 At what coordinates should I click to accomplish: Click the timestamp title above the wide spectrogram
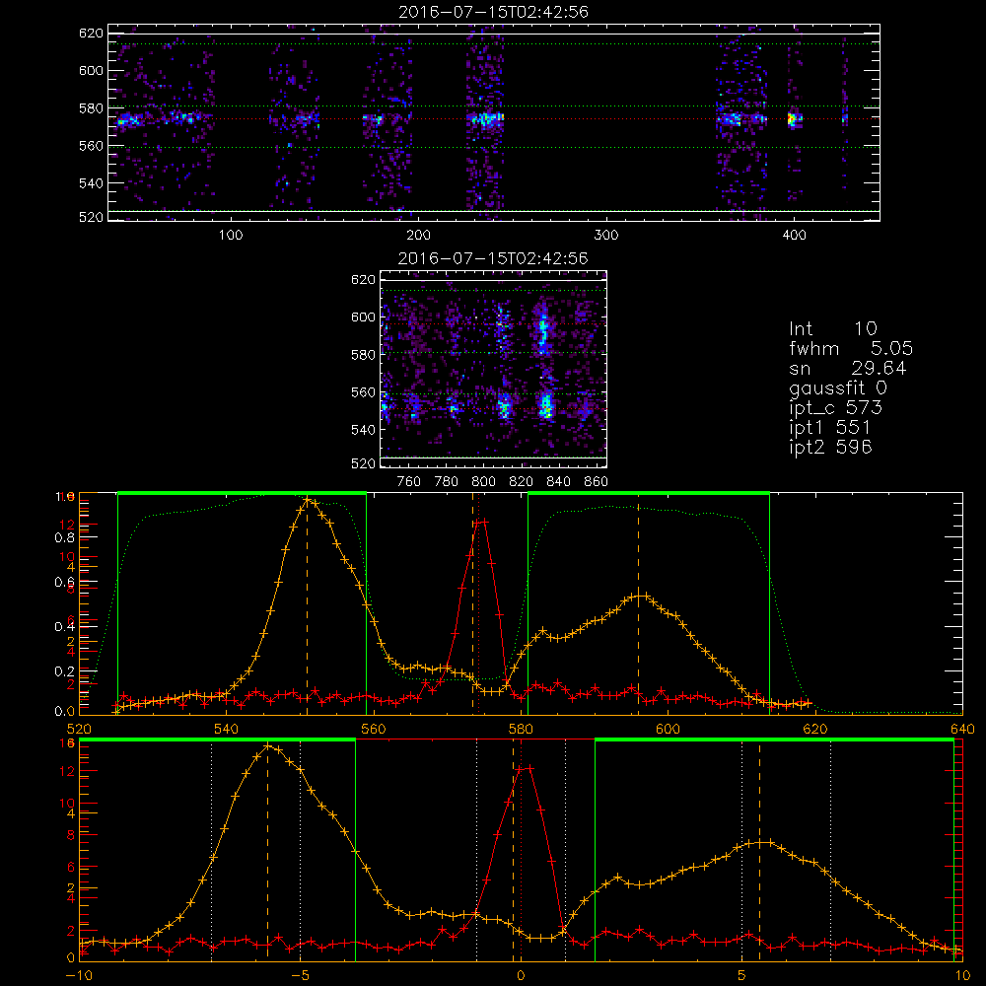pos(494,12)
